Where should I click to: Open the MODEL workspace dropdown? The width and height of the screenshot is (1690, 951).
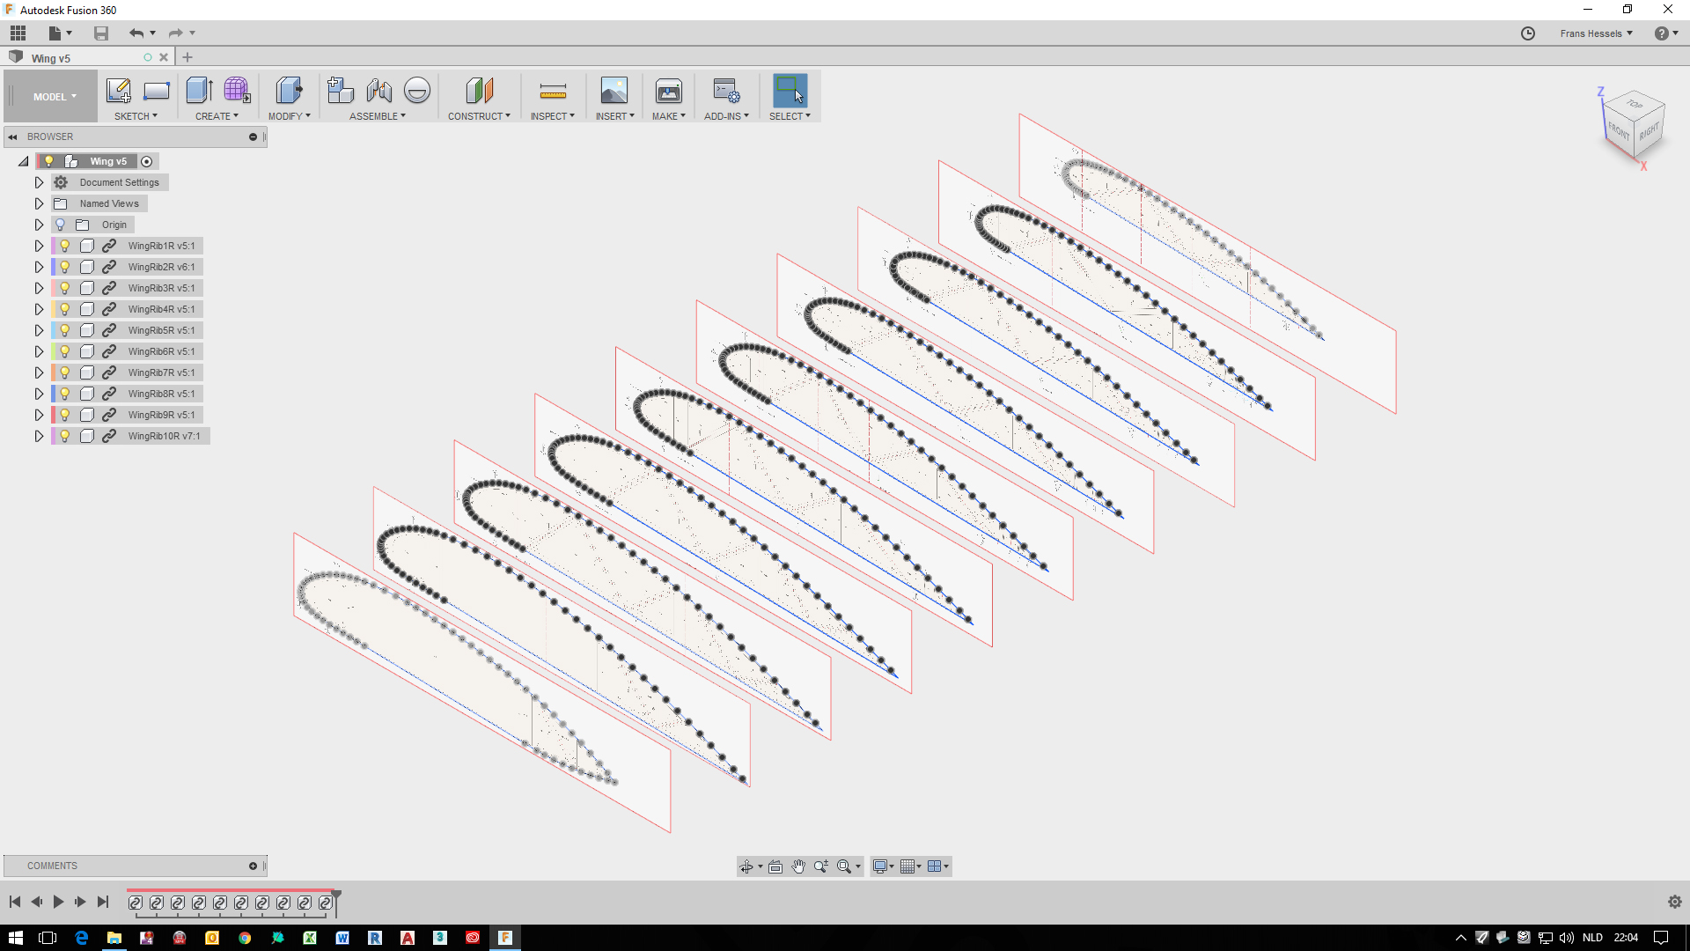[x=50, y=96]
